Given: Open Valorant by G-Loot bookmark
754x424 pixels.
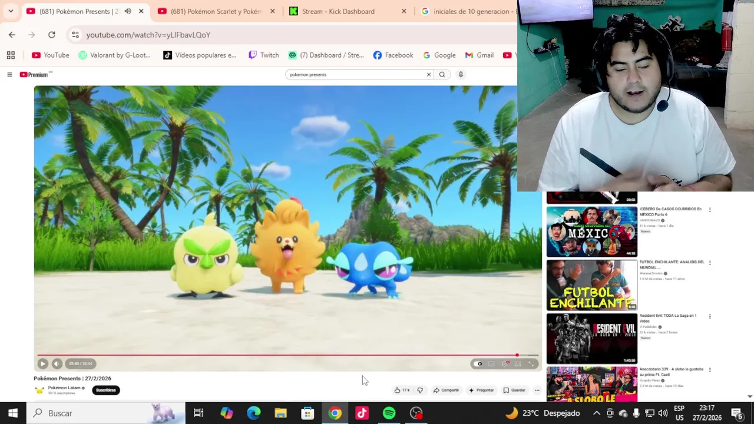Looking at the screenshot, I should coord(114,55).
